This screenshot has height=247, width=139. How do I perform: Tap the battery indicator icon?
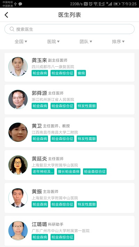point(117,4)
